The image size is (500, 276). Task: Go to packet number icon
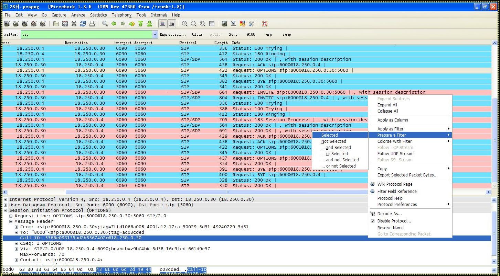132,24
